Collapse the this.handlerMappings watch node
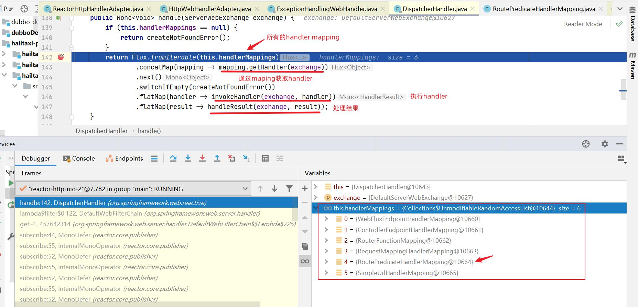The image size is (638, 307). pyautogui.click(x=316, y=208)
